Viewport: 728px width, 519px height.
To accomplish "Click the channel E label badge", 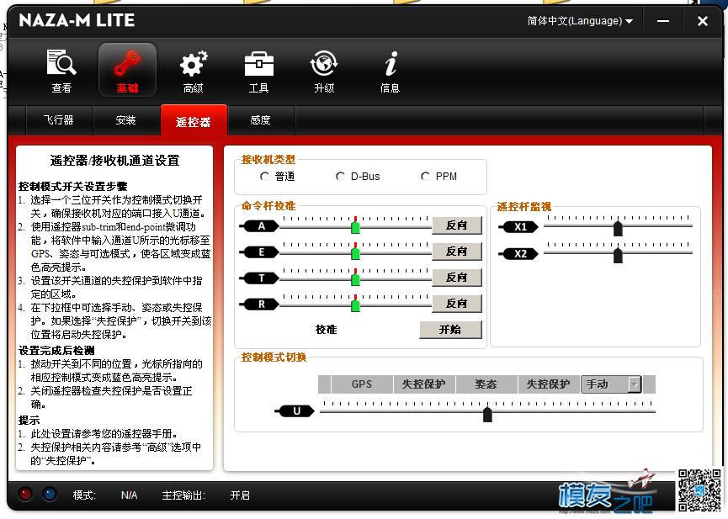I will (x=259, y=252).
